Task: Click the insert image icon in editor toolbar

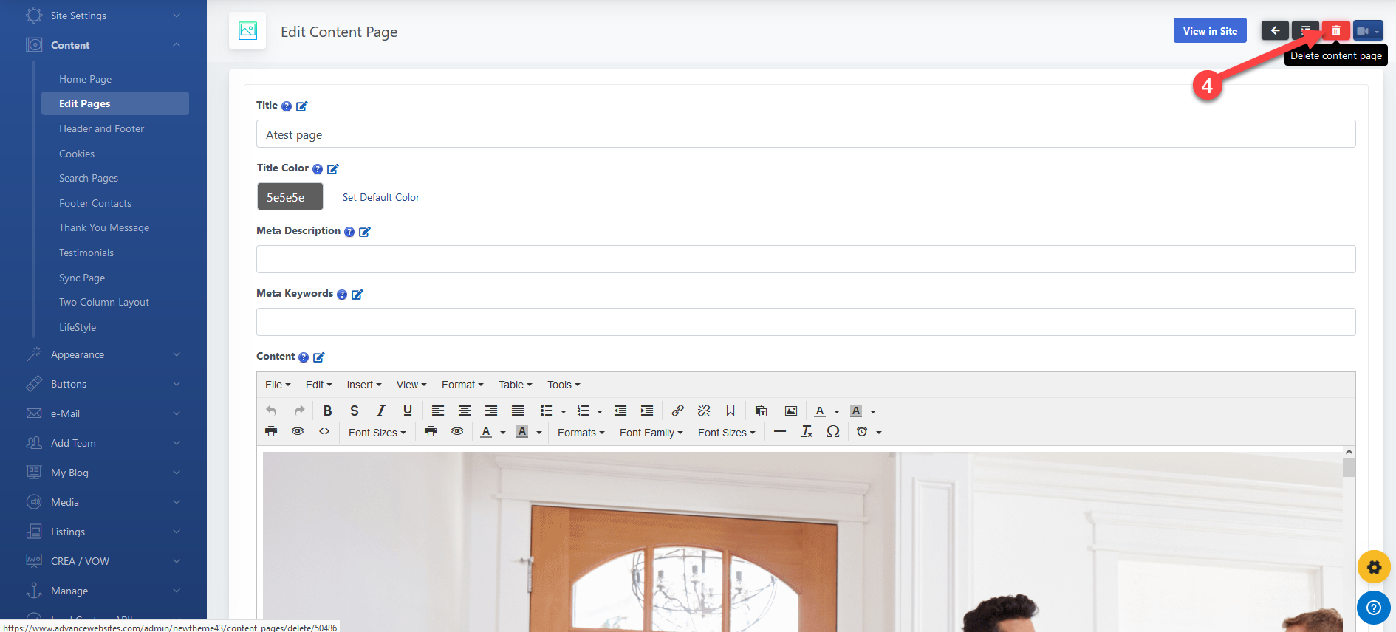Action: (790, 411)
